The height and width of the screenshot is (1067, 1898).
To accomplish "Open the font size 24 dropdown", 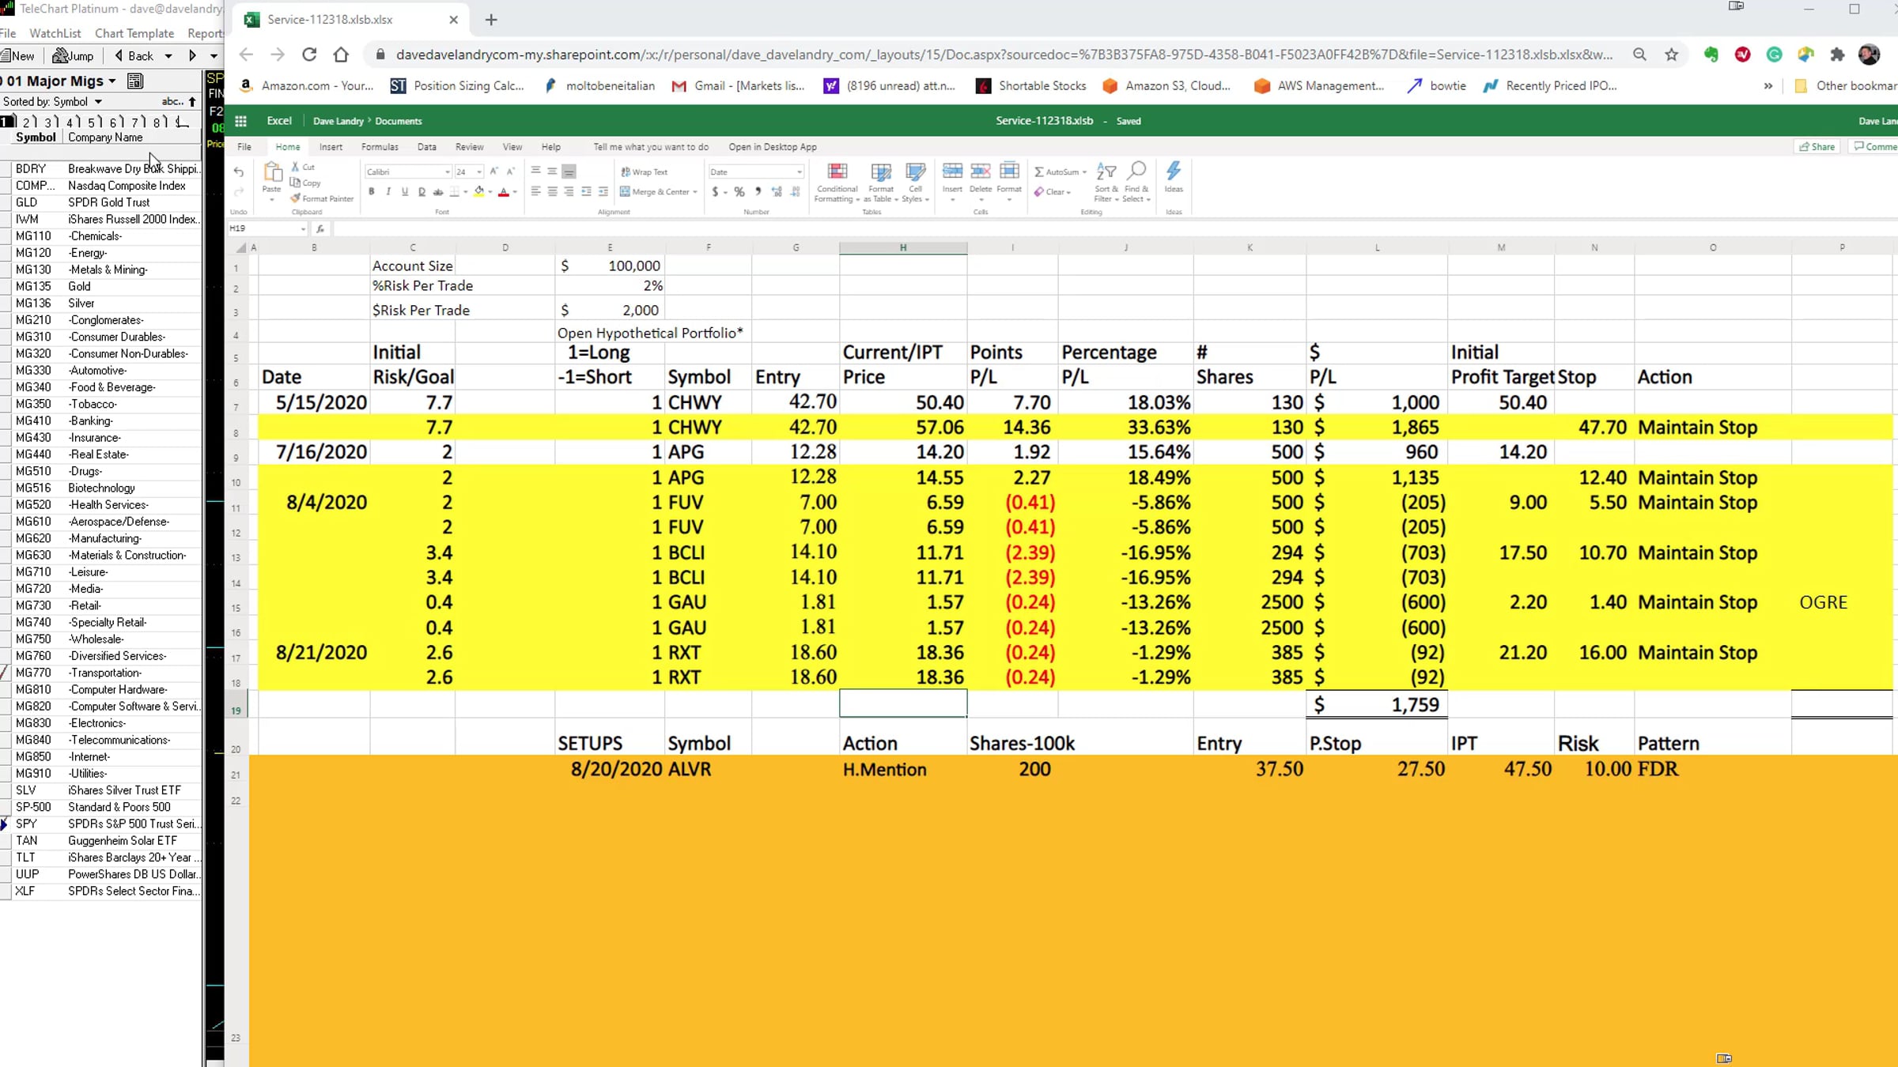I will coord(479,172).
